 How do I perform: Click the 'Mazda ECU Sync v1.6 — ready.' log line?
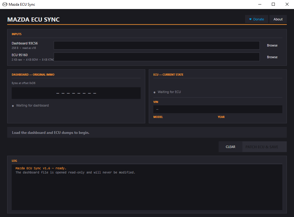point(41,168)
